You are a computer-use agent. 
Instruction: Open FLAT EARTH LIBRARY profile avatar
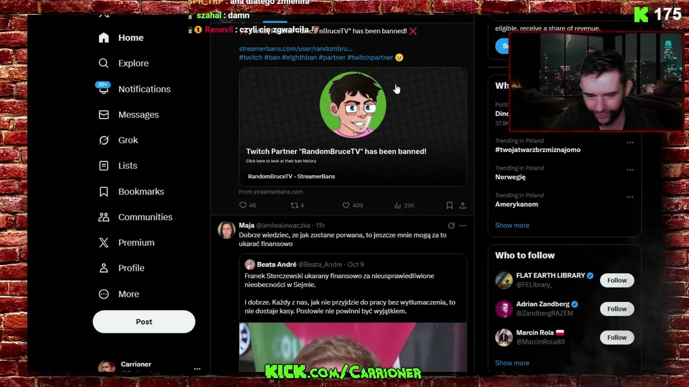pyautogui.click(x=504, y=280)
